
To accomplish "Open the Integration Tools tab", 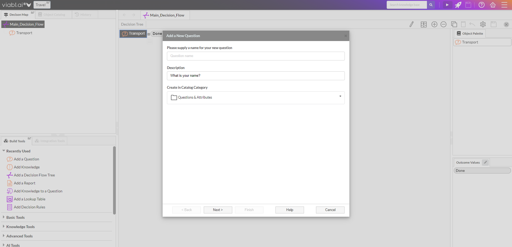I will click(50, 141).
